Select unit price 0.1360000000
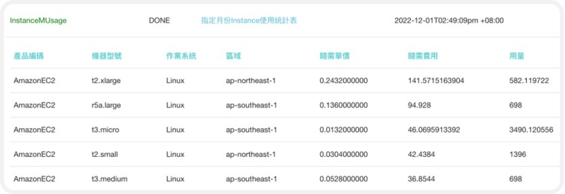Viewport: 565px width, 194px height. point(344,105)
